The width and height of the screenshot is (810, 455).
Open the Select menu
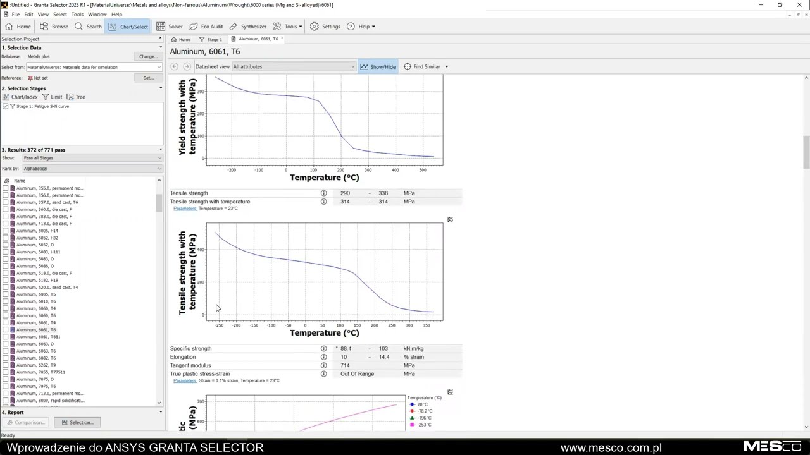click(x=59, y=15)
